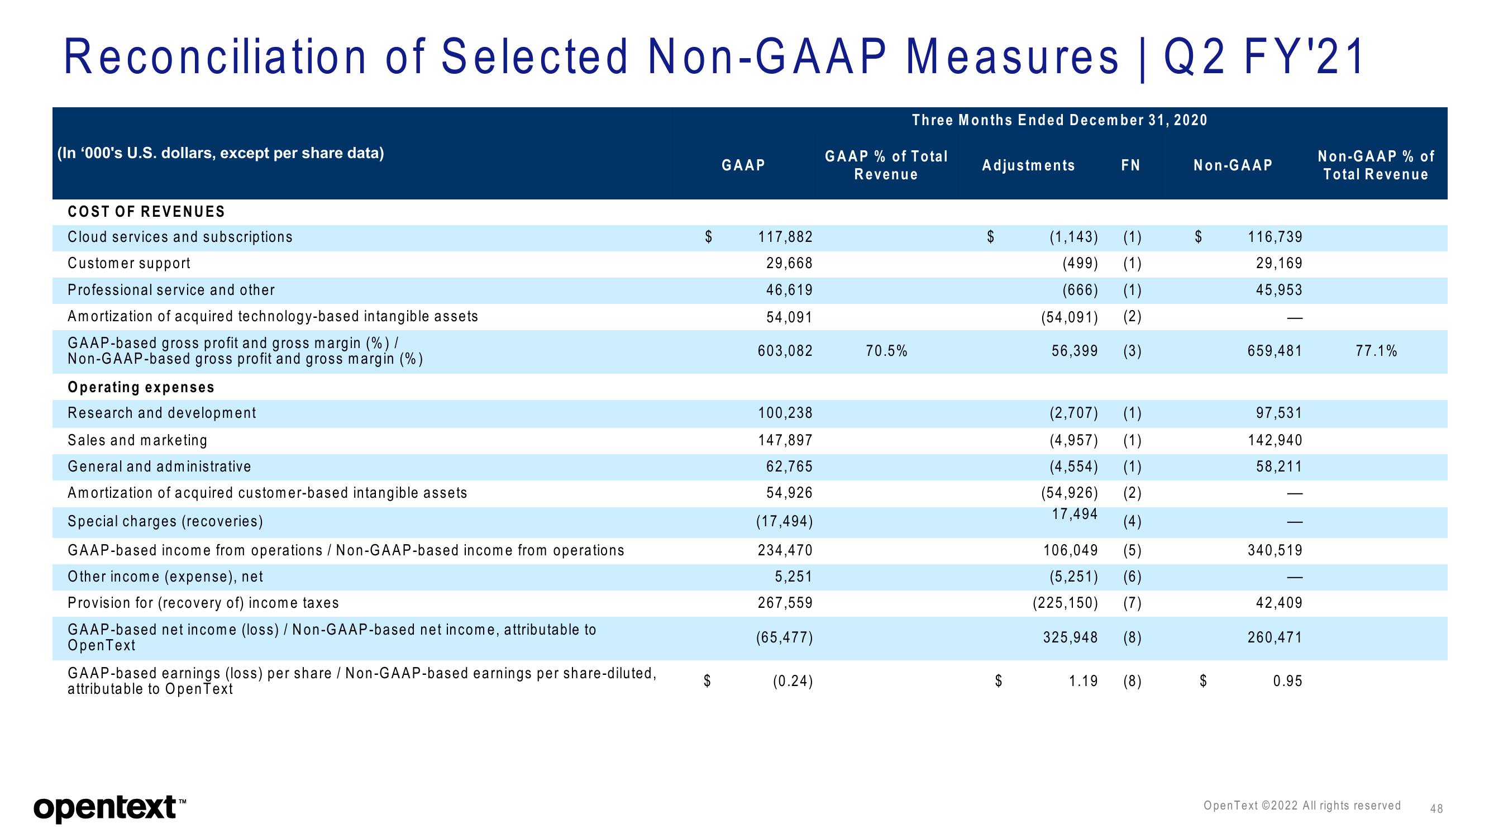Click per-share adjustment 1.19
1489x838 pixels.
click(x=1083, y=682)
